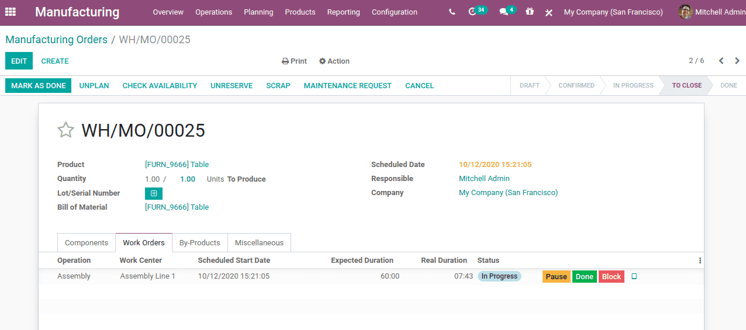Click Mitchell Admin avatar picture
746x330 pixels.
point(685,12)
